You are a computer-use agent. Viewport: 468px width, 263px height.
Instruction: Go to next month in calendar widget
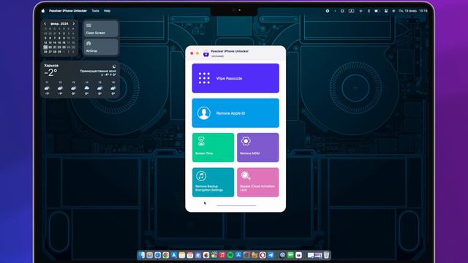(74, 23)
